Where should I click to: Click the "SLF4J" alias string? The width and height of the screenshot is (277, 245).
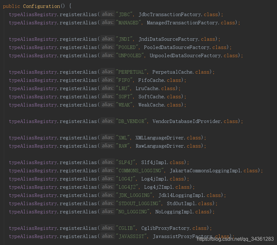point(126,162)
